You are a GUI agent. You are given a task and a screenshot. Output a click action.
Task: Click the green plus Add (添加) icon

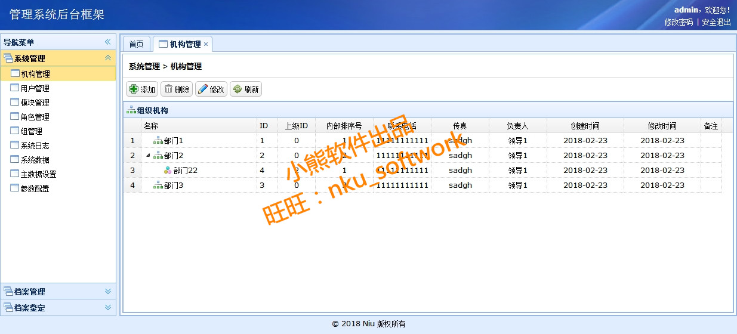pyautogui.click(x=133, y=89)
